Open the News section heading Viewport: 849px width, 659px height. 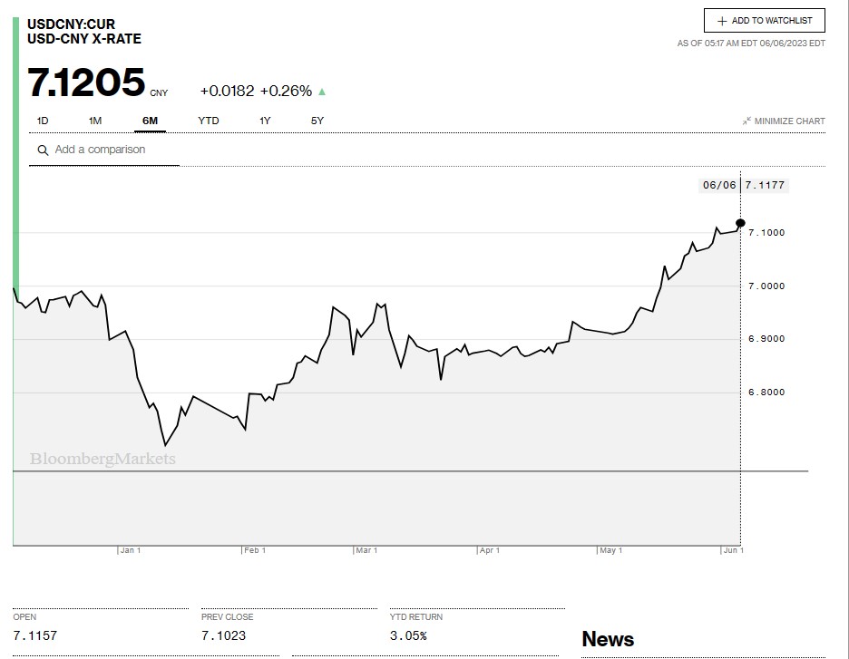click(608, 639)
